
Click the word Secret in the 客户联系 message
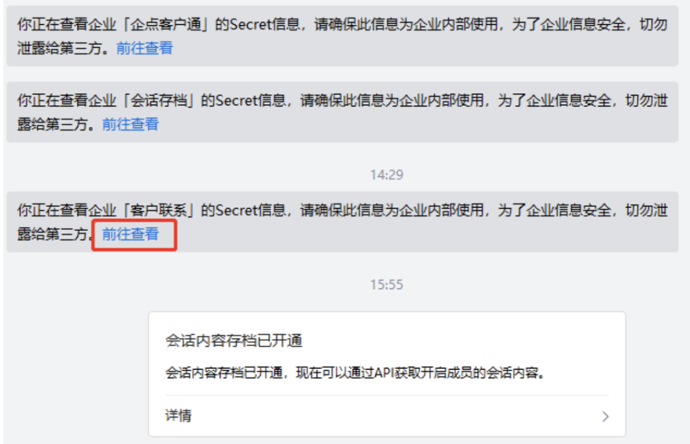click(x=237, y=211)
